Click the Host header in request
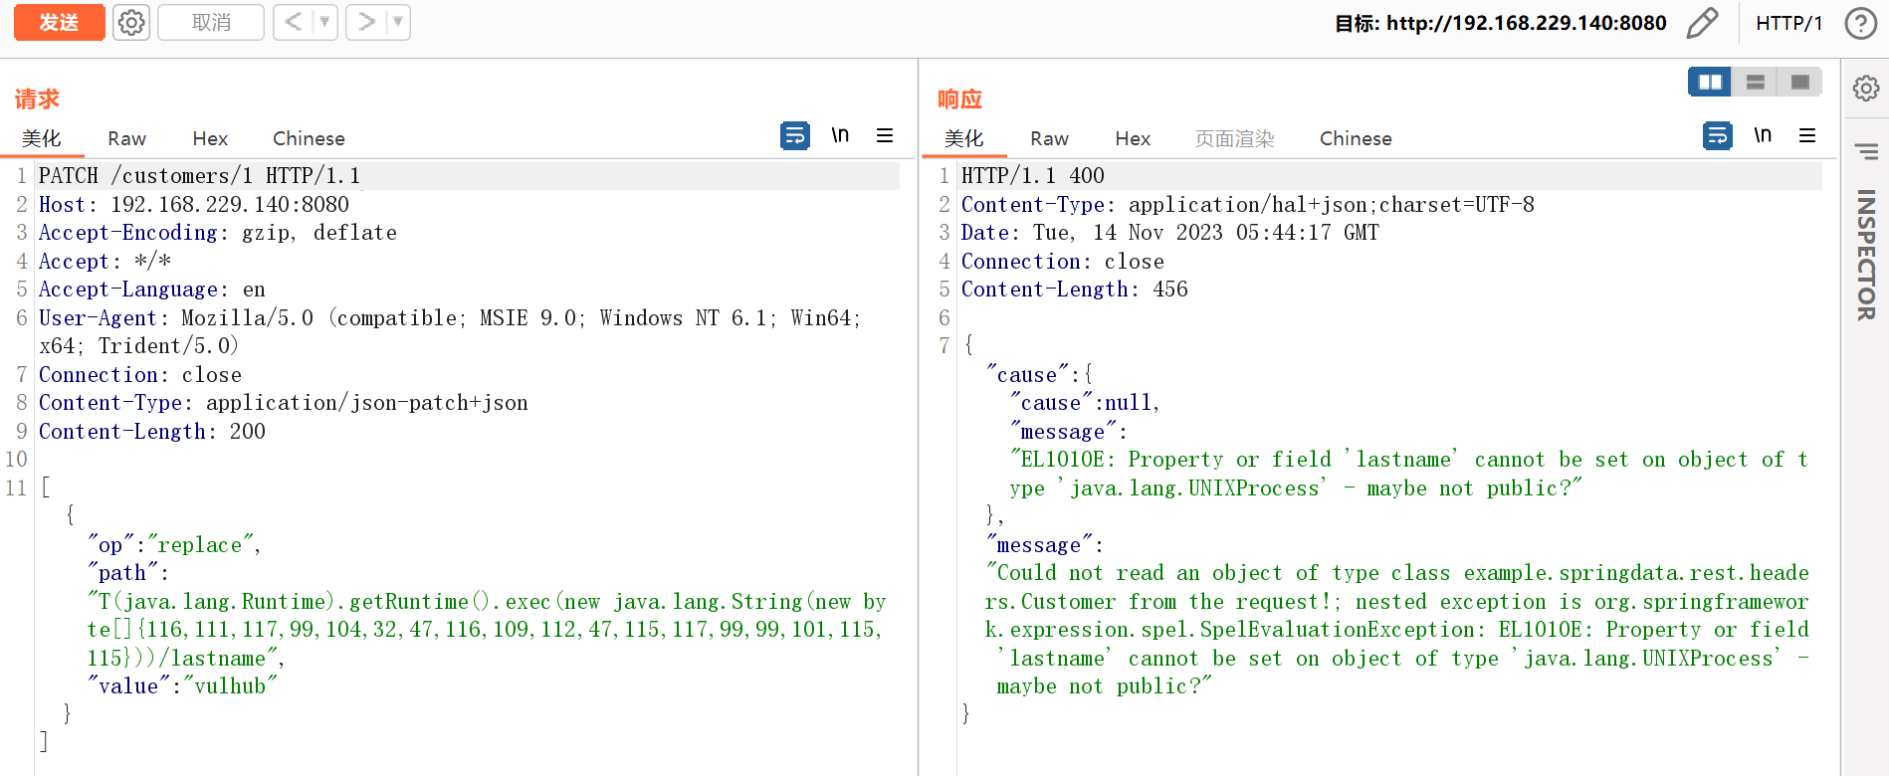Image resolution: width=1889 pixels, height=776 pixels. [x=194, y=205]
